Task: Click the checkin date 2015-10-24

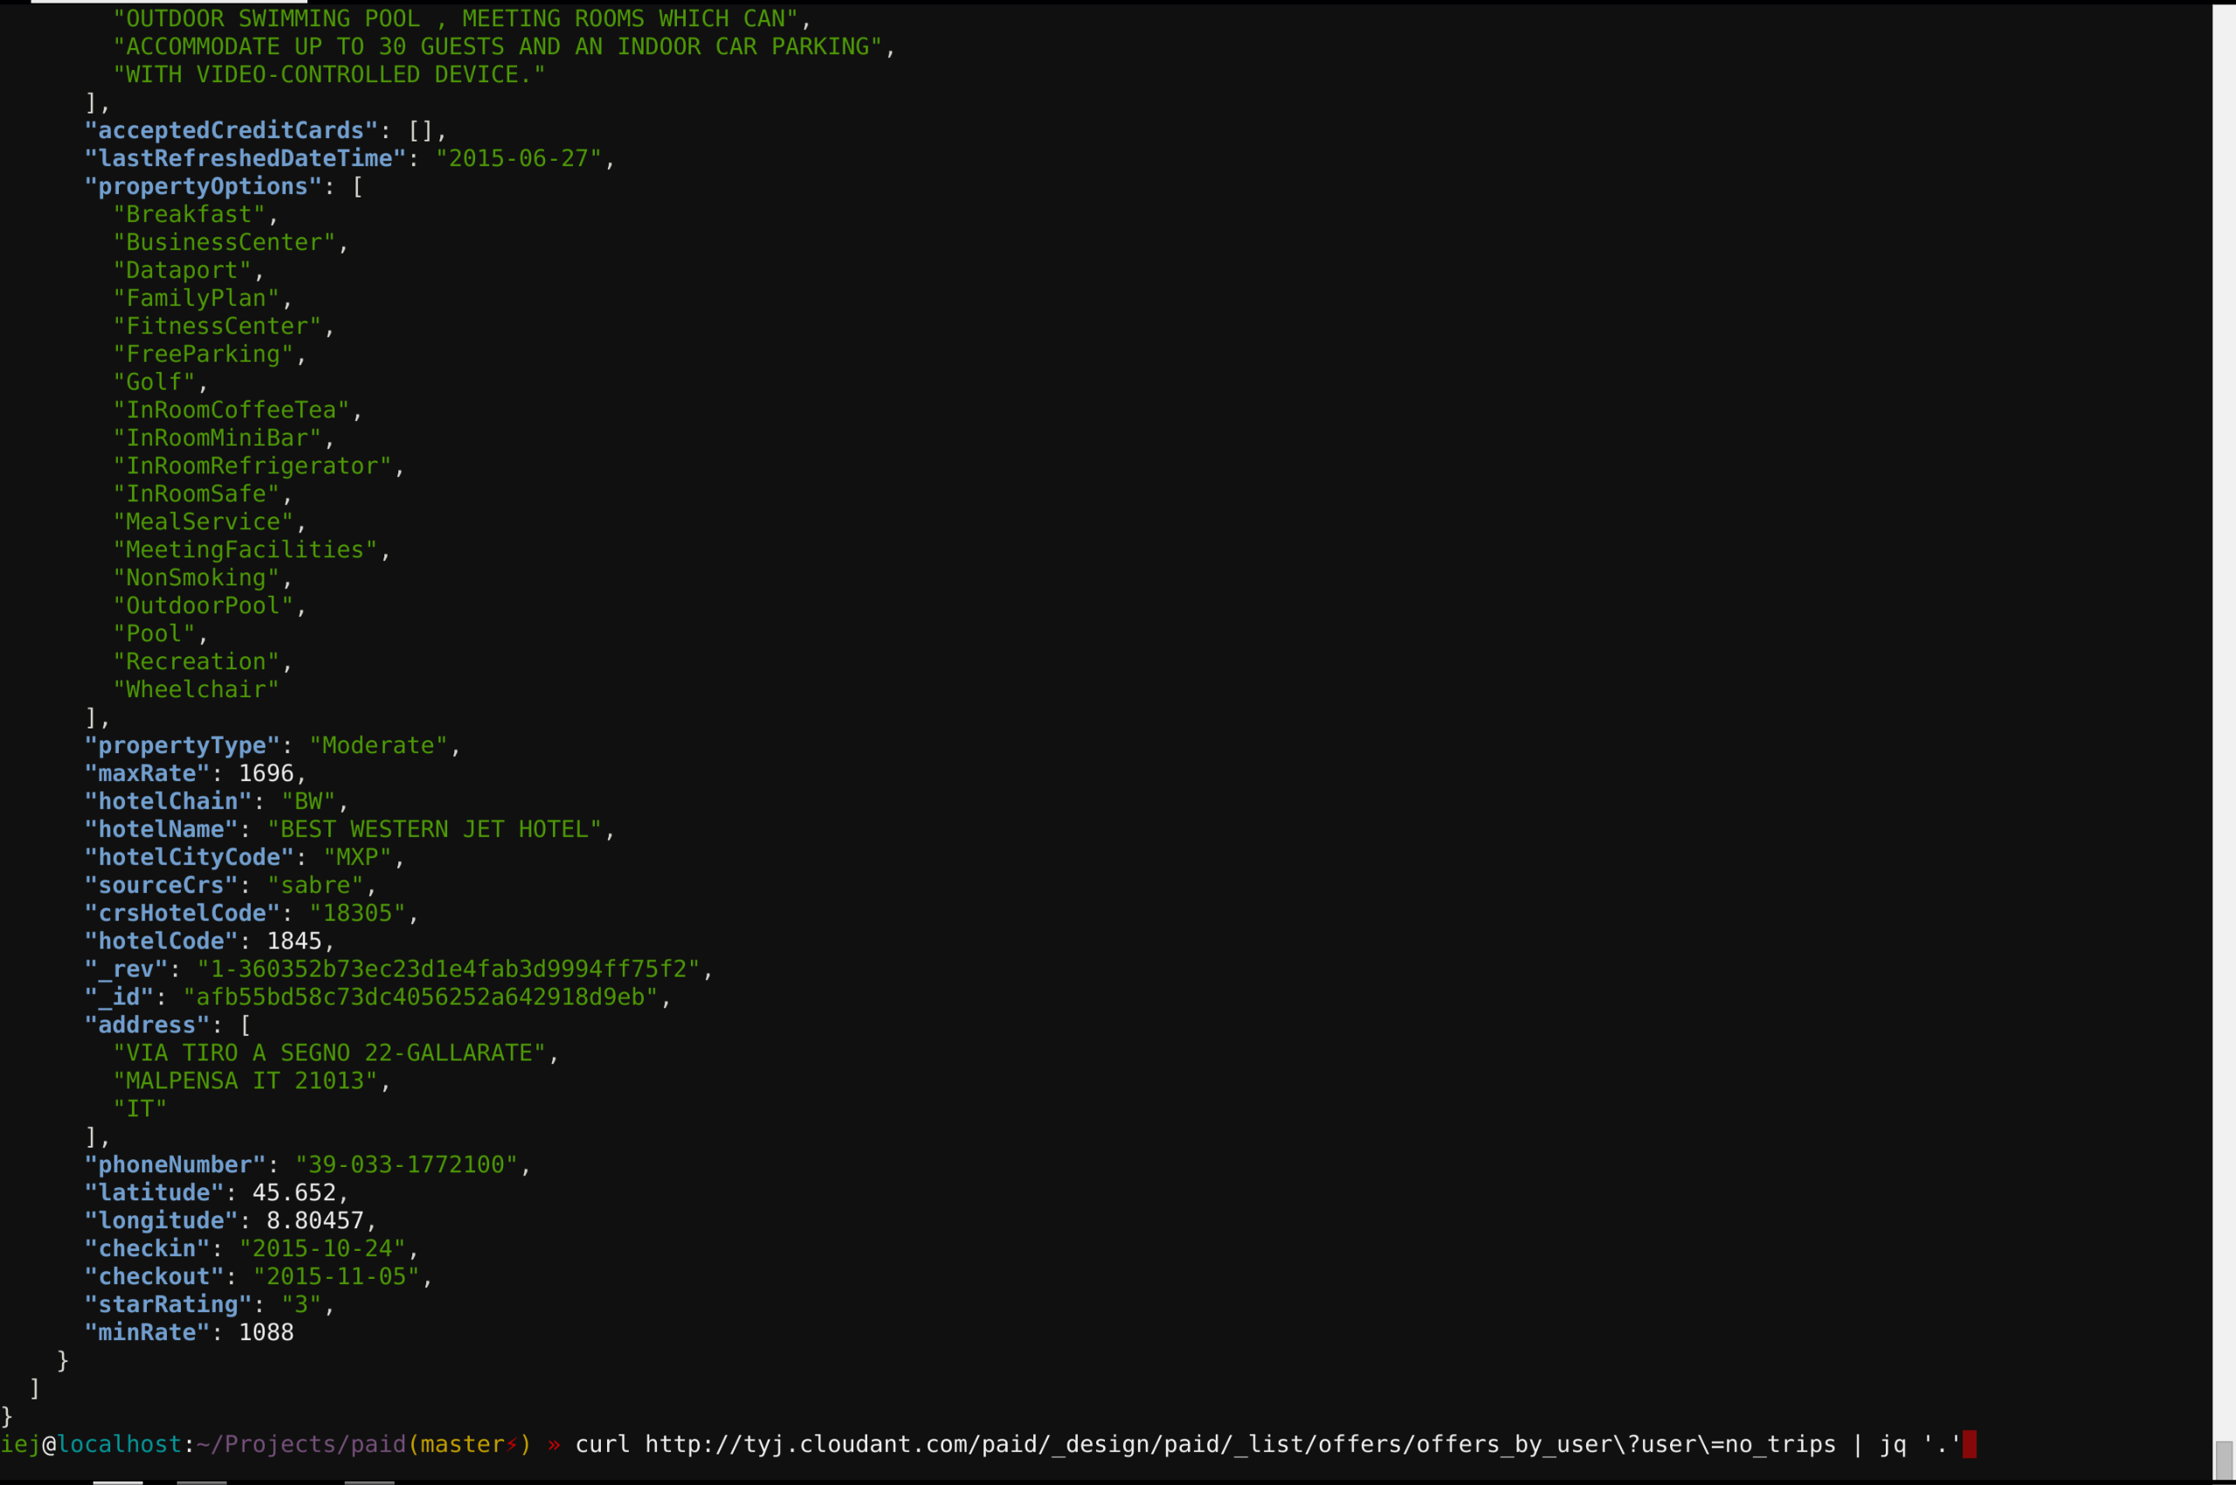Action: (322, 1248)
